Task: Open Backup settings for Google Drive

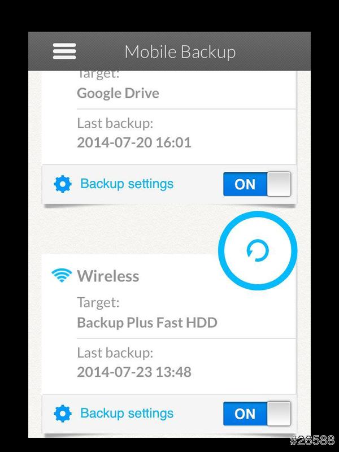Action: (127, 184)
